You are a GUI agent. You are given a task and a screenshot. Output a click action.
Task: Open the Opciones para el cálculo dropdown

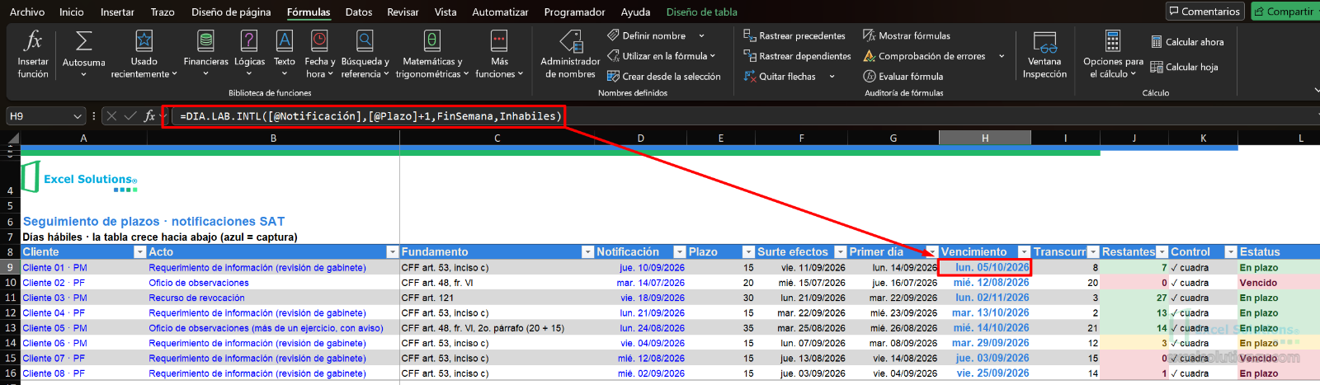1113,54
